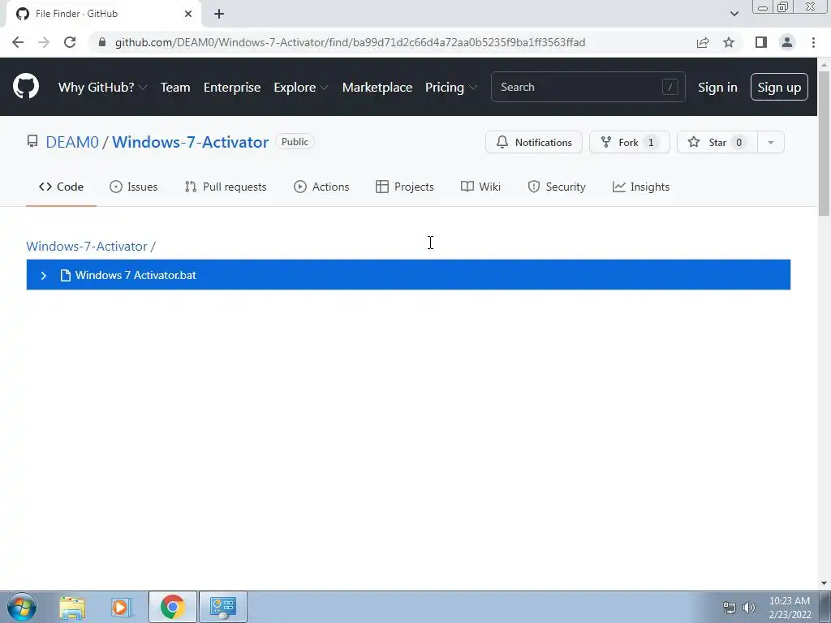
Task: Click the star count badge 0
Action: tap(738, 143)
